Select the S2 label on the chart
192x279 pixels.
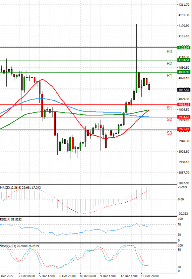point(169,120)
